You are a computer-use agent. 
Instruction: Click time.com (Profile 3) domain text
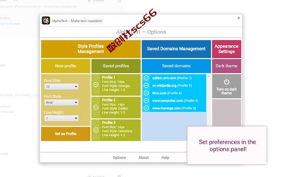click(x=167, y=93)
